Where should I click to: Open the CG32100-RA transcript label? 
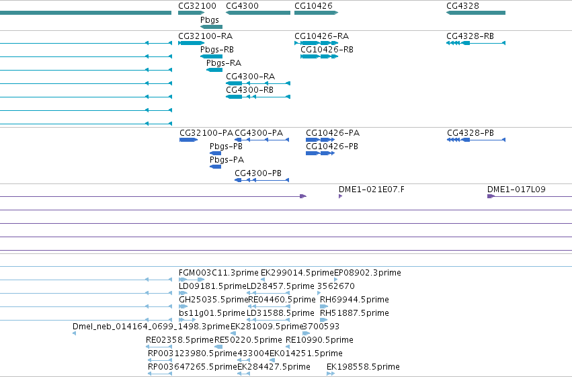point(206,36)
